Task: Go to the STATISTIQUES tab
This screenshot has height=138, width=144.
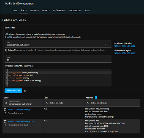Action: pos(75,10)
